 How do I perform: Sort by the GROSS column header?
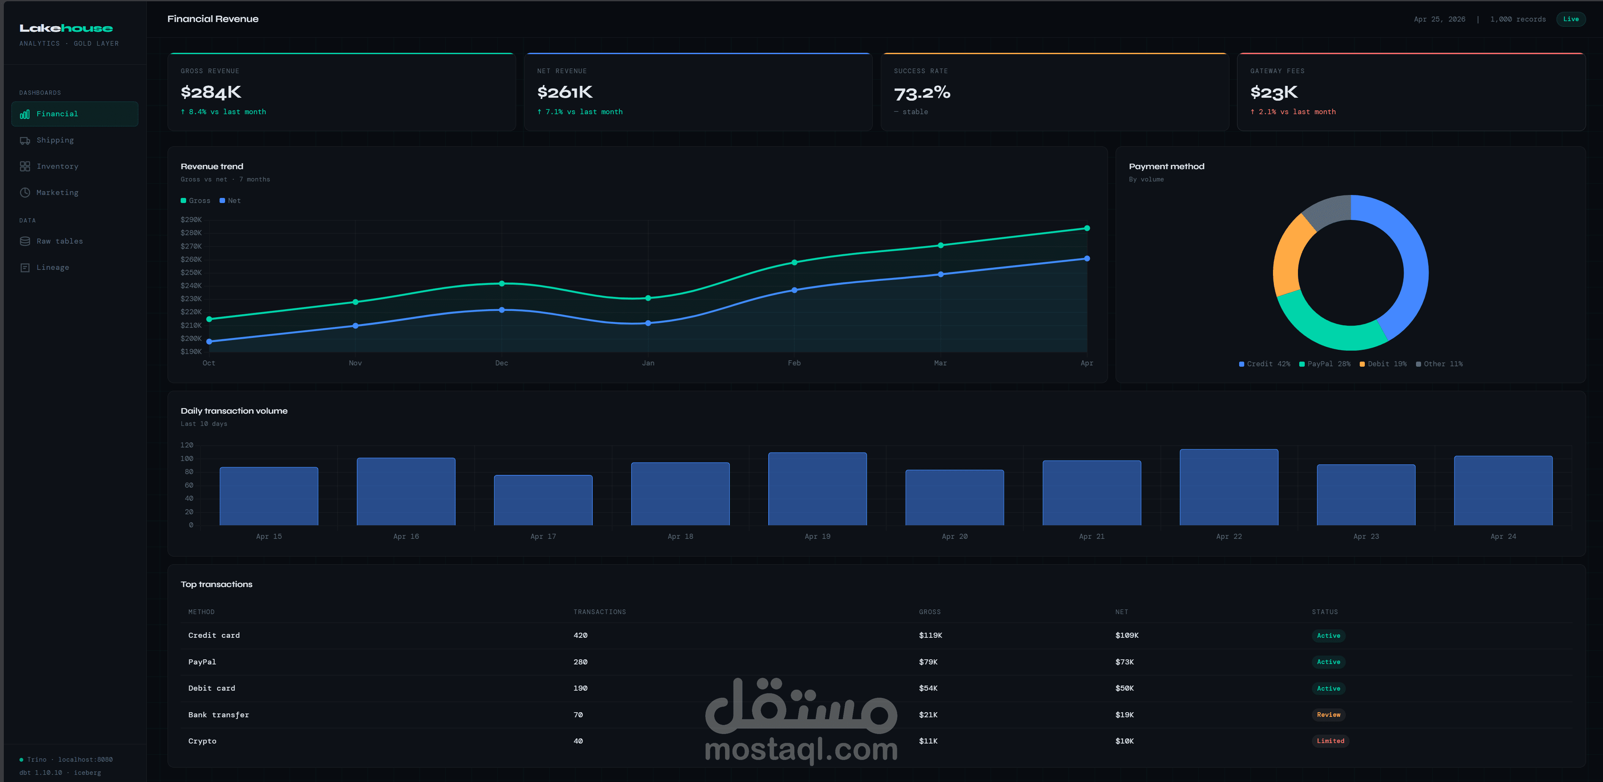point(930,612)
